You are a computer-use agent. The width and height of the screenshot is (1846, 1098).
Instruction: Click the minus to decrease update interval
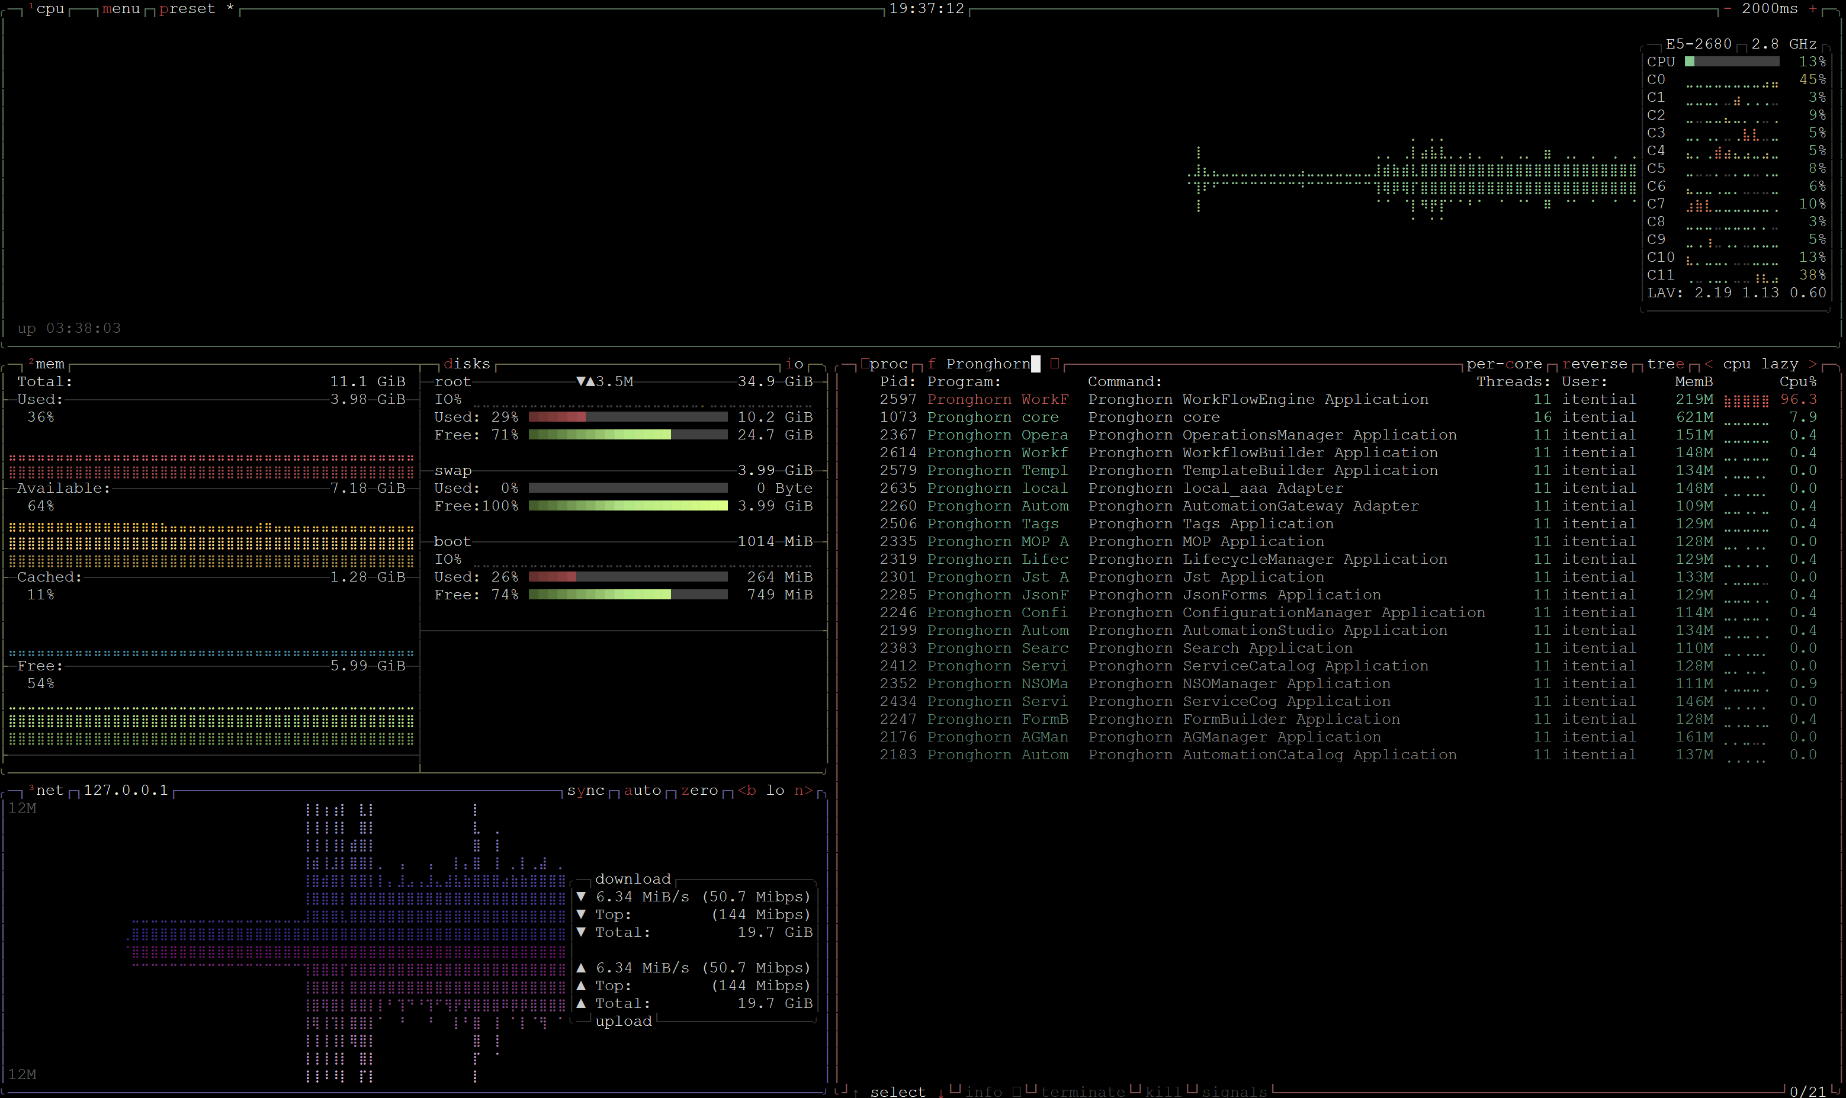(x=1728, y=9)
